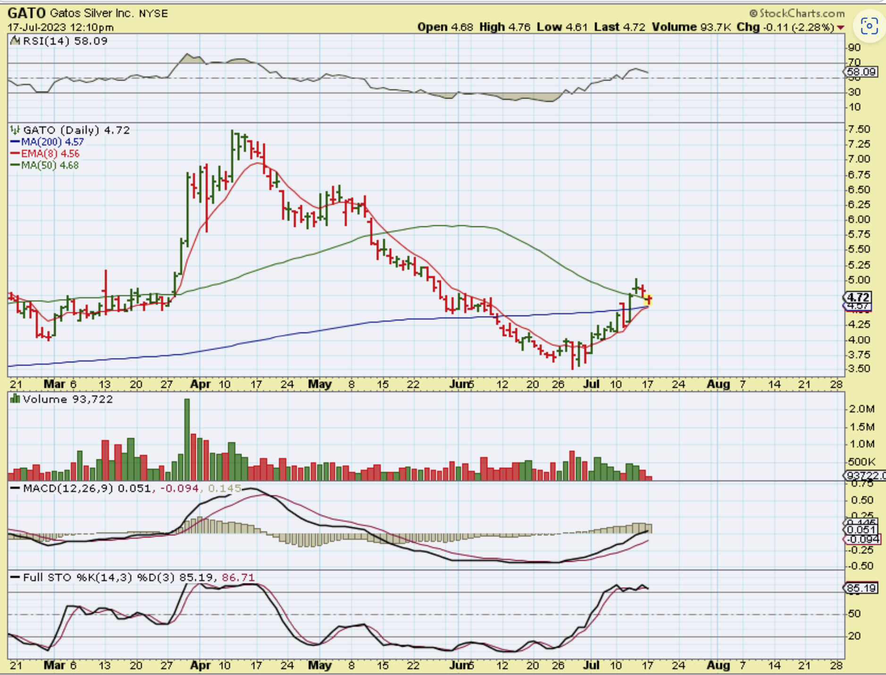Click the 2.0M volume axis label
The height and width of the screenshot is (675, 886).
point(862,409)
